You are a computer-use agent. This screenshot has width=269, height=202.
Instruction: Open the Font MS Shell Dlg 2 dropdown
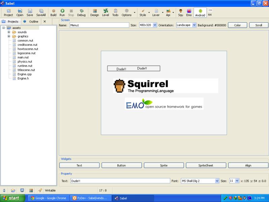pos(217,181)
